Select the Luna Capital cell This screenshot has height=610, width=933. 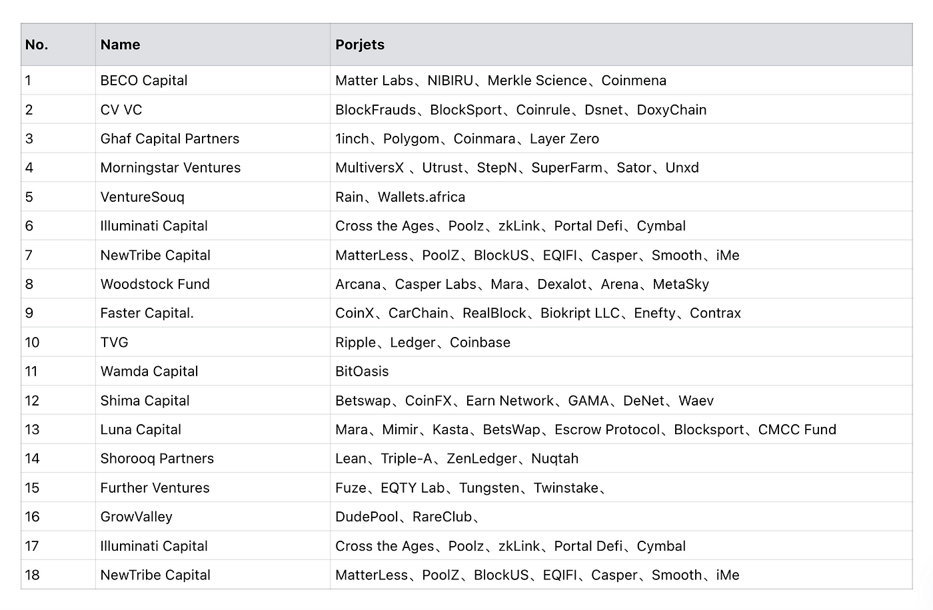click(213, 430)
